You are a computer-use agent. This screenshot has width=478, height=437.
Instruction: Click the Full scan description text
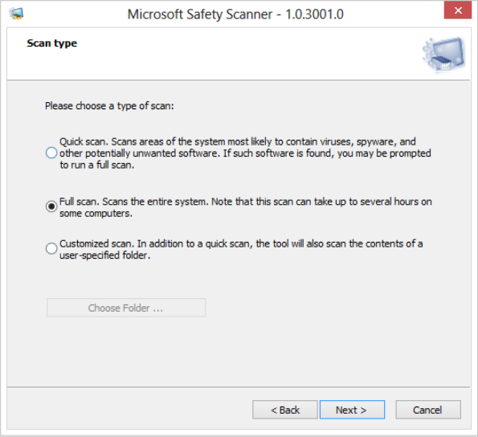[245, 207]
